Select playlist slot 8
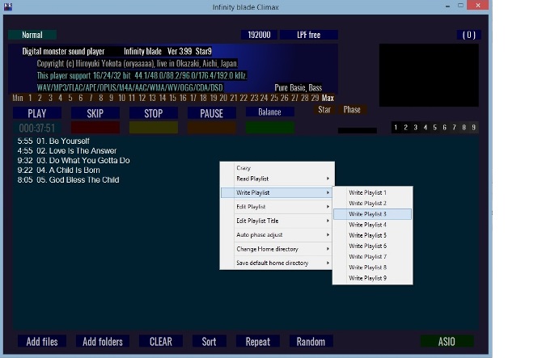The height and width of the screenshot is (358, 559). pos(464,128)
